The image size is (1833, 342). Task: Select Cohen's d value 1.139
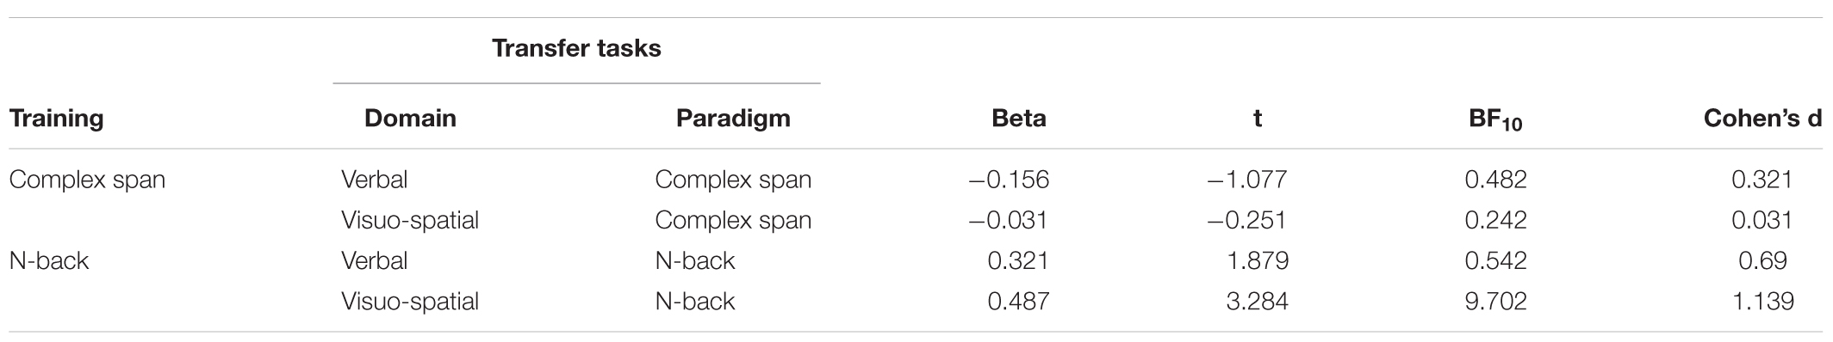coord(1762,301)
